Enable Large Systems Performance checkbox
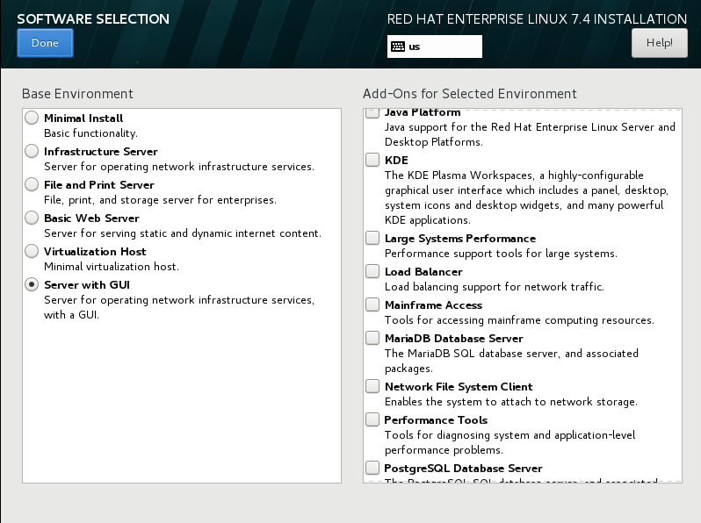This screenshot has height=523, width=701. tap(372, 238)
